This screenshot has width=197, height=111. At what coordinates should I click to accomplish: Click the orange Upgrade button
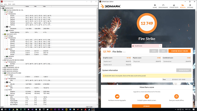146,106
